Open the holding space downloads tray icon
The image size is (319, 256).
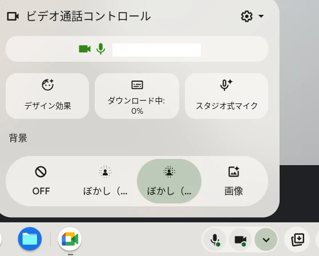pos(297,239)
